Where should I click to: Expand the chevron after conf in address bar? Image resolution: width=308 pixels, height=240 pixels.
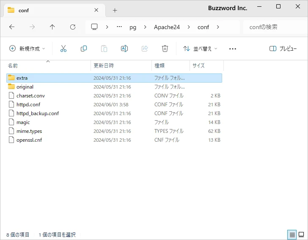tap(218, 27)
